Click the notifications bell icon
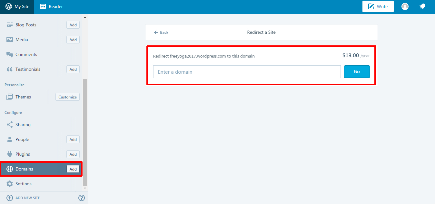This screenshot has width=435, height=204. coord(422,6)
